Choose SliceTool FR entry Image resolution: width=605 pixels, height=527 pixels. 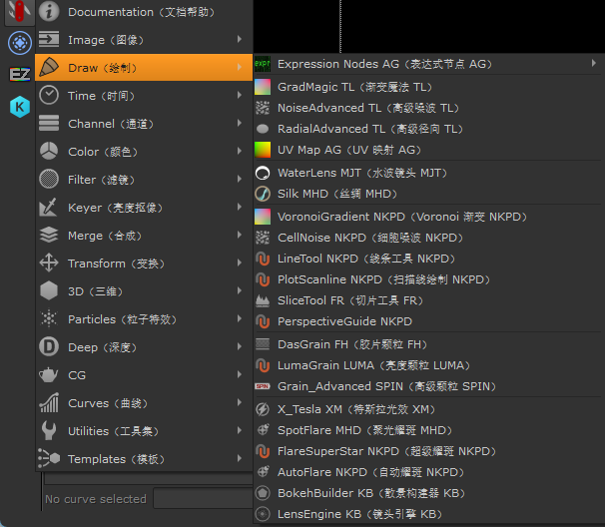427,300
